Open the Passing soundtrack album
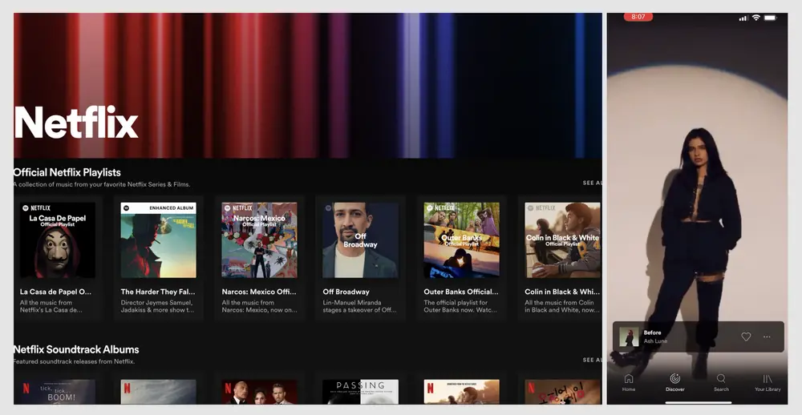The height and width of the screenshot is (415, 802). pyautogui.click(x=360, y=392)
